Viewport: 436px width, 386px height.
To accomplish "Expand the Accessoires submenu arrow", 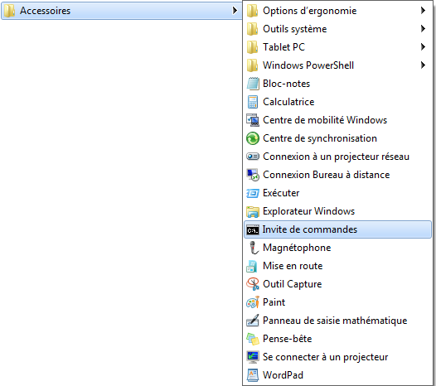I will pos(235,11).
